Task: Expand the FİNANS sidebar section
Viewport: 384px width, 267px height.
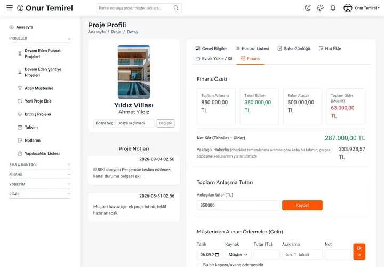Action: 39,174
